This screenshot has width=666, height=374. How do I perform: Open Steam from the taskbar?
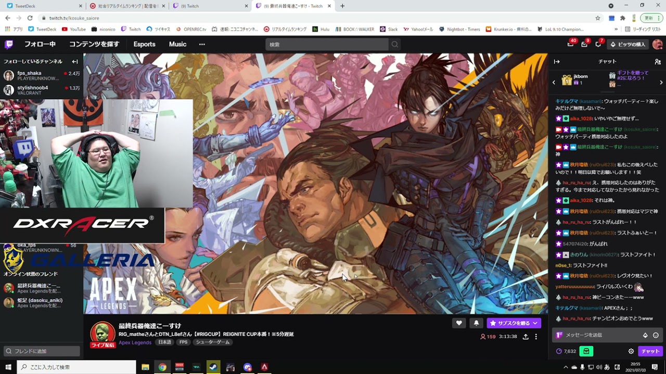[x=213, y=367]
